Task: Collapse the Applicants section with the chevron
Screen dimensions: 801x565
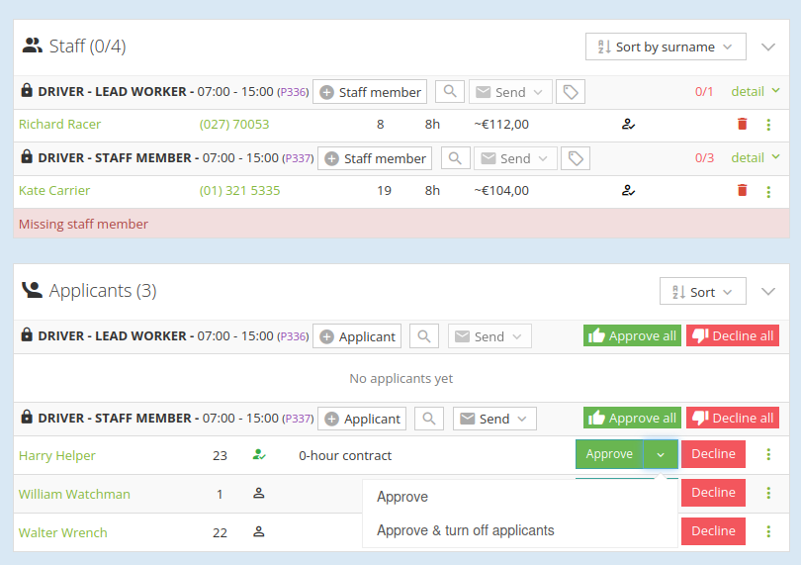Action: pyautogui.click(x=768, y=292)
